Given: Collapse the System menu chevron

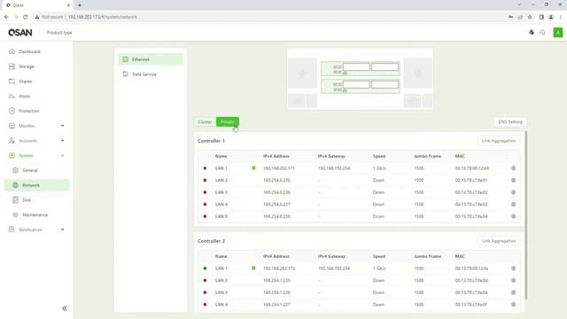Looking at the screenshot, I should [x=63, y=156].
